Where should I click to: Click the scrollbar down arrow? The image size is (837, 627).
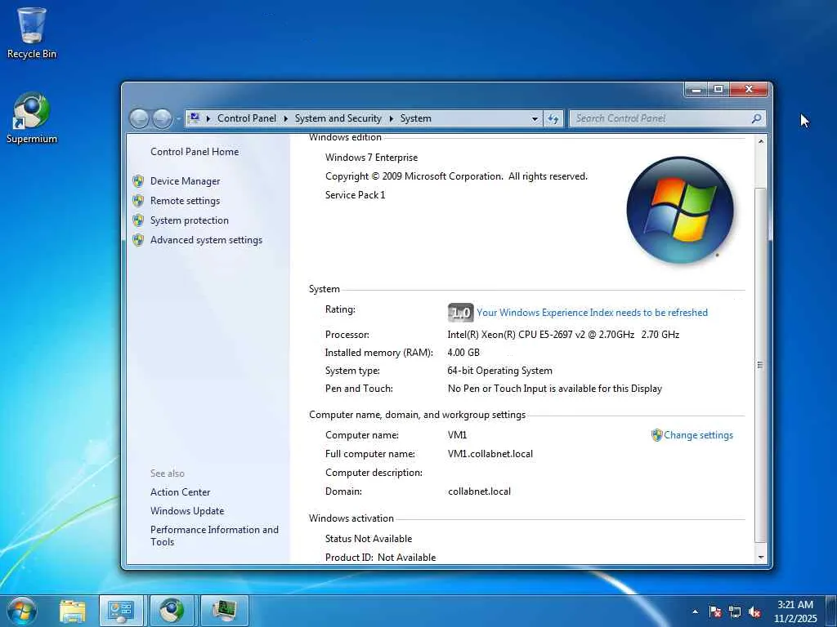[761, 557]
